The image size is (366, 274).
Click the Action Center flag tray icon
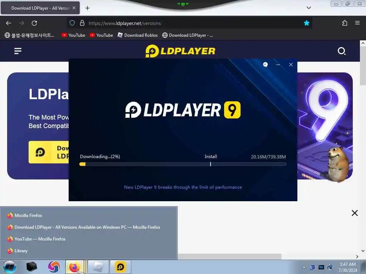point(312,267)
